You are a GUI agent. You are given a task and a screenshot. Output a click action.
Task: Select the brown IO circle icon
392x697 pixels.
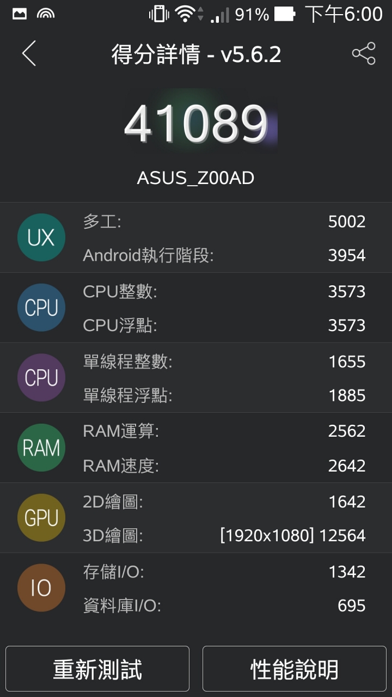pos(41,588)
